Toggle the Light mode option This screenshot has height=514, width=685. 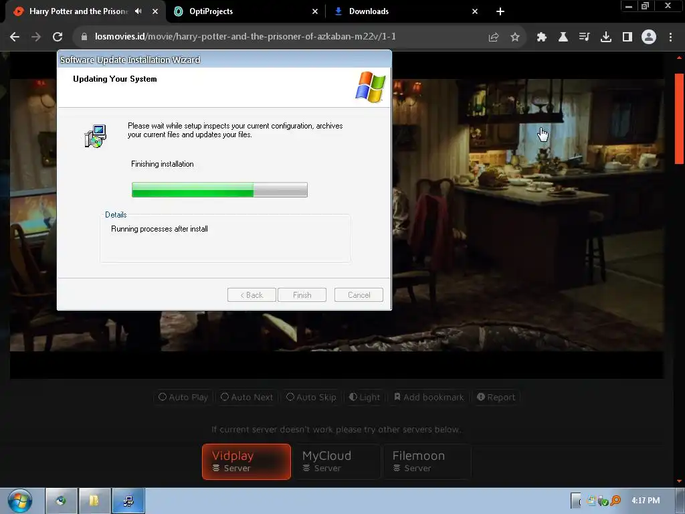coord(365,398)
